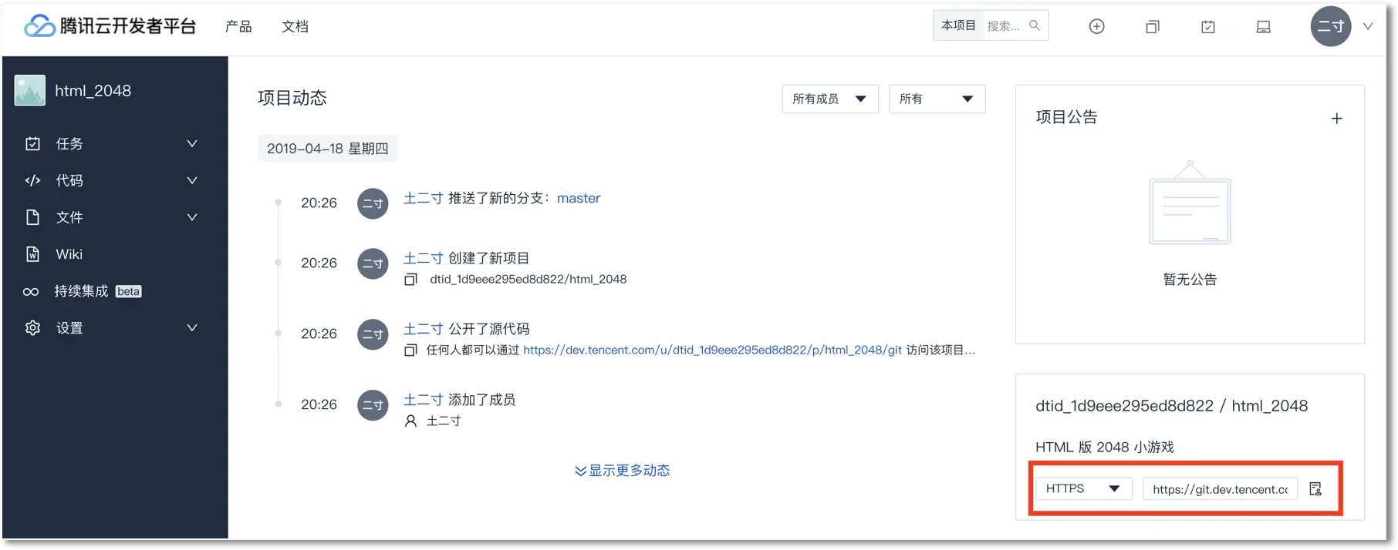Viewport: 1398px width, 550px height.
Task: Click the 项目公告 heading
Action: click(1066, 117)
